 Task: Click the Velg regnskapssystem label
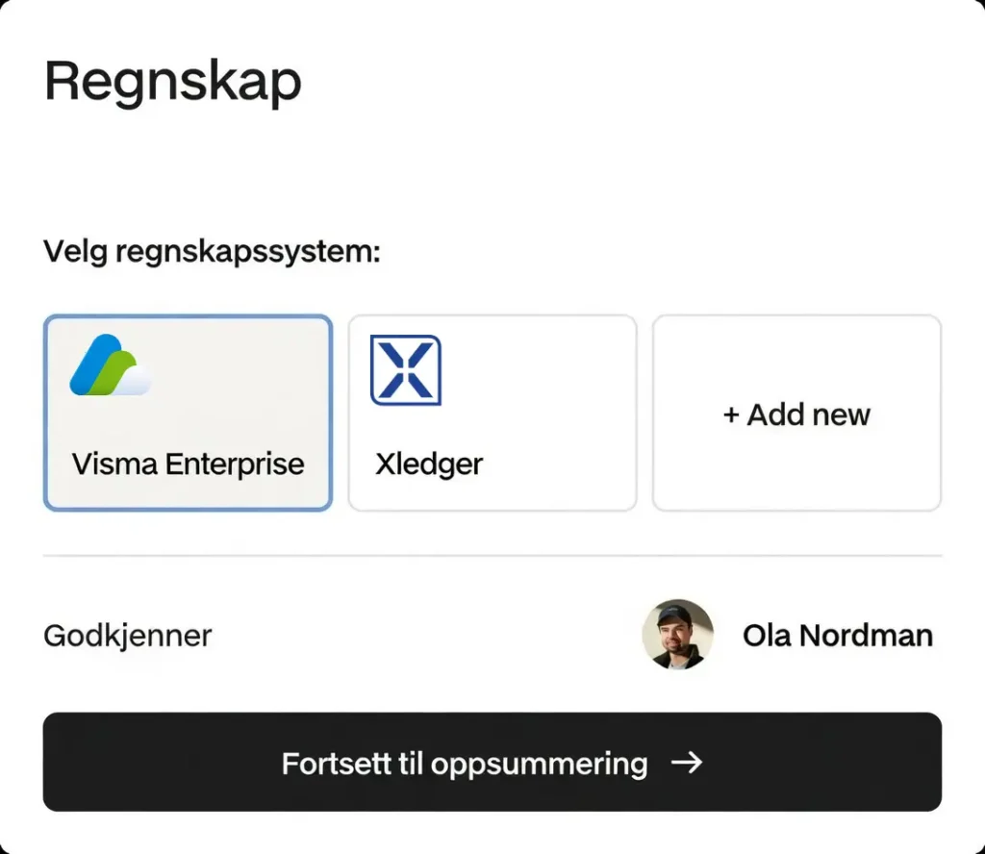pos(212,253)
